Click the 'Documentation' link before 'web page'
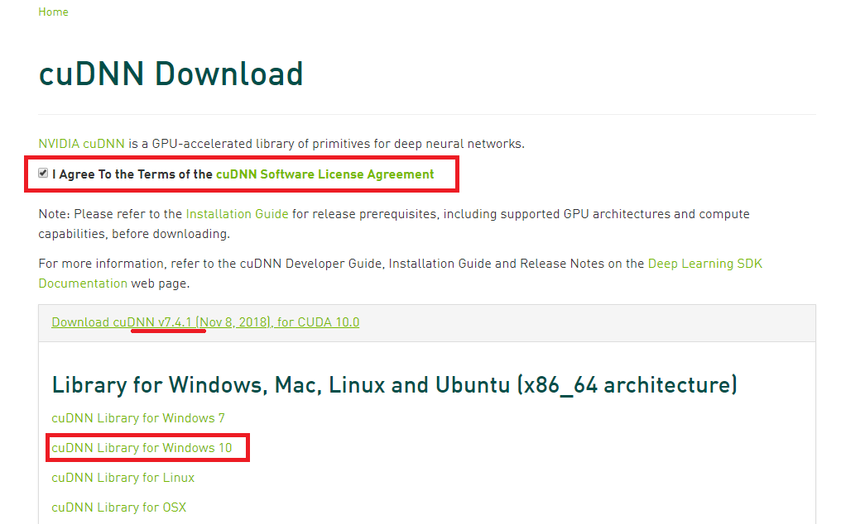Image resolution: width=841 pixels, height=524 pixels. click(x=83, y=283)
